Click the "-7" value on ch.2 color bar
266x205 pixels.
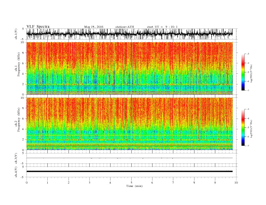(248, 146)
